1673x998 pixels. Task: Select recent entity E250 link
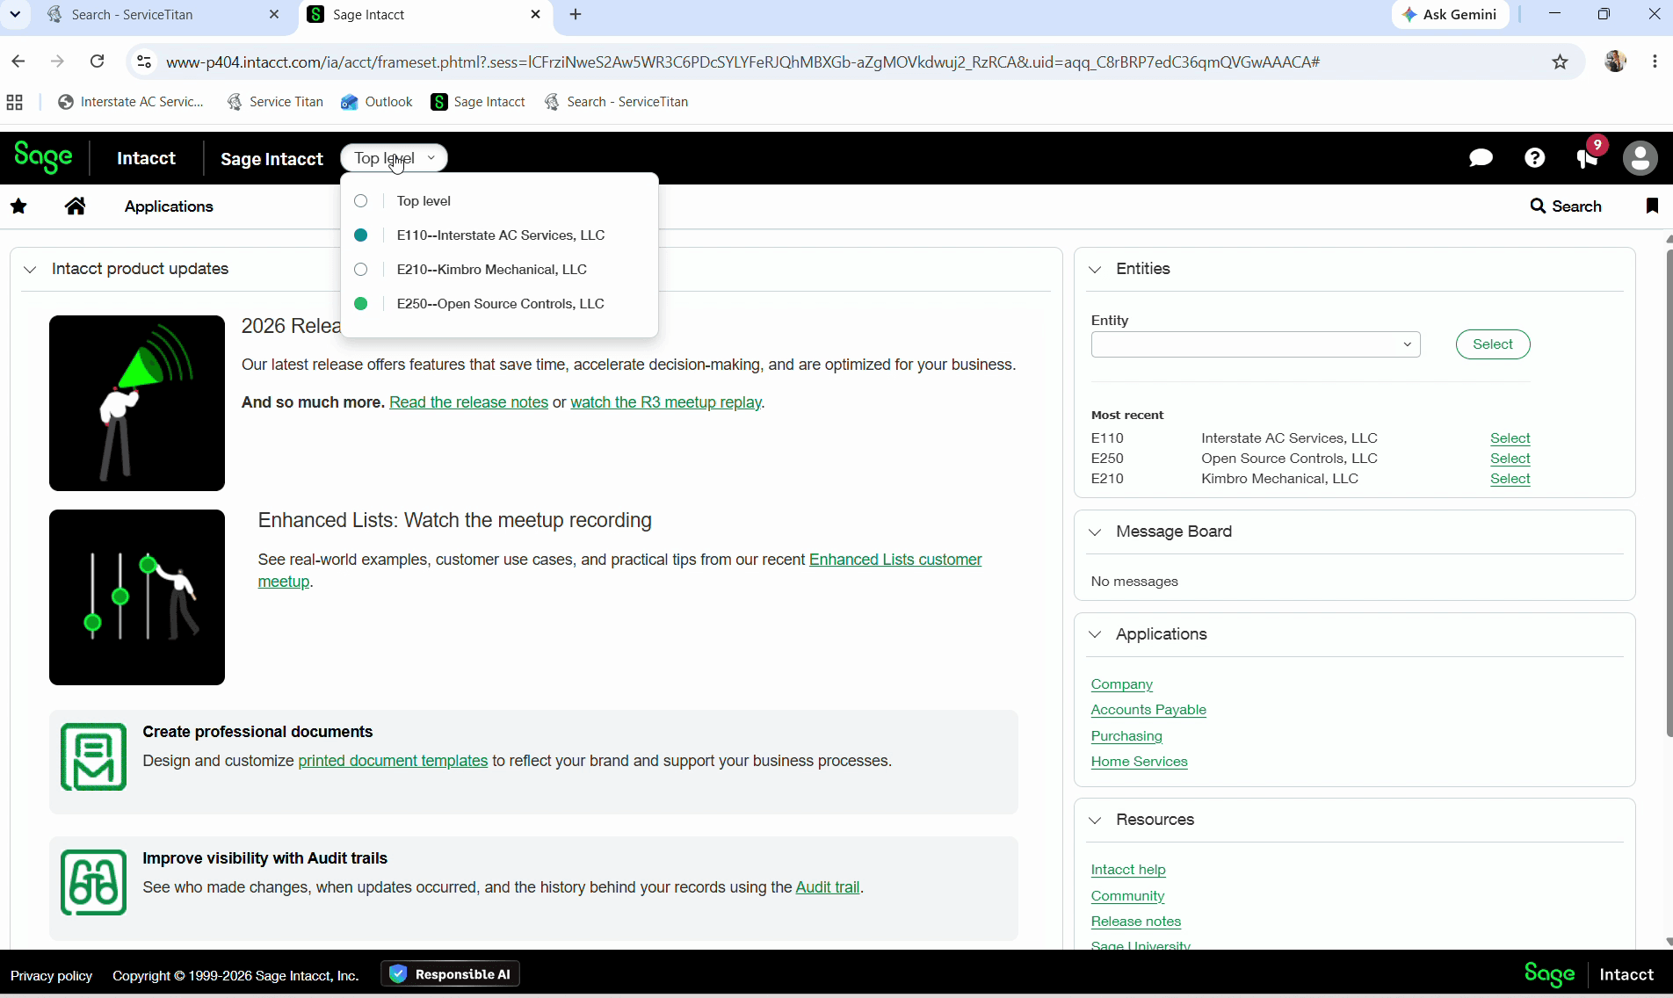coord(1510,459)
